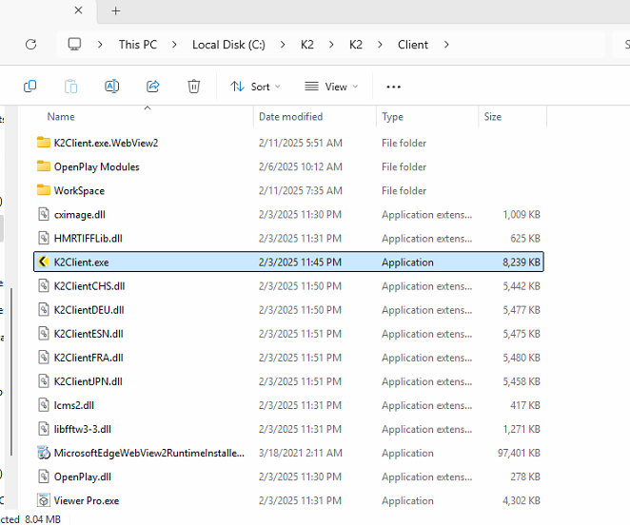Viewport: 630px width, 525px height.
Task: Navigate to Client in breadcrumb
Action: click(413, 45)
